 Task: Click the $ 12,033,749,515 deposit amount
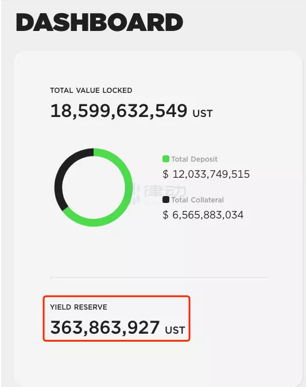pyautogui.click(x=206, y=174)
